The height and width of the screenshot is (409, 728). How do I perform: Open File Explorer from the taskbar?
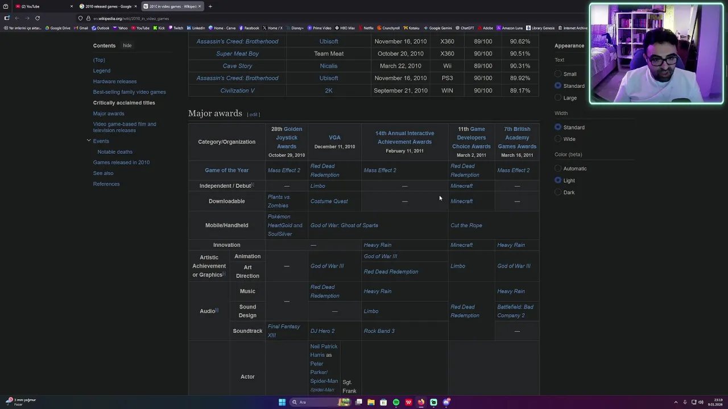[x=371, y=402]
